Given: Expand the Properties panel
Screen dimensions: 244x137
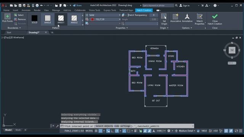Looking at the screenshot, I should point(122,28).
